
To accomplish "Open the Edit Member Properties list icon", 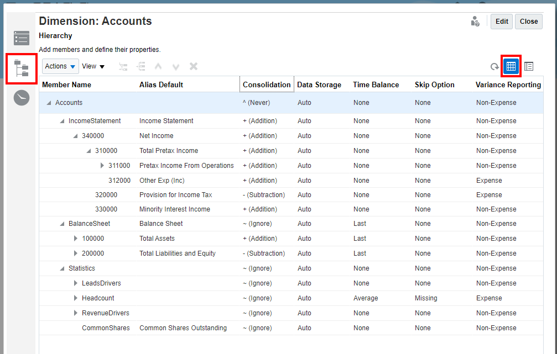I will click(x=22, y=38).
